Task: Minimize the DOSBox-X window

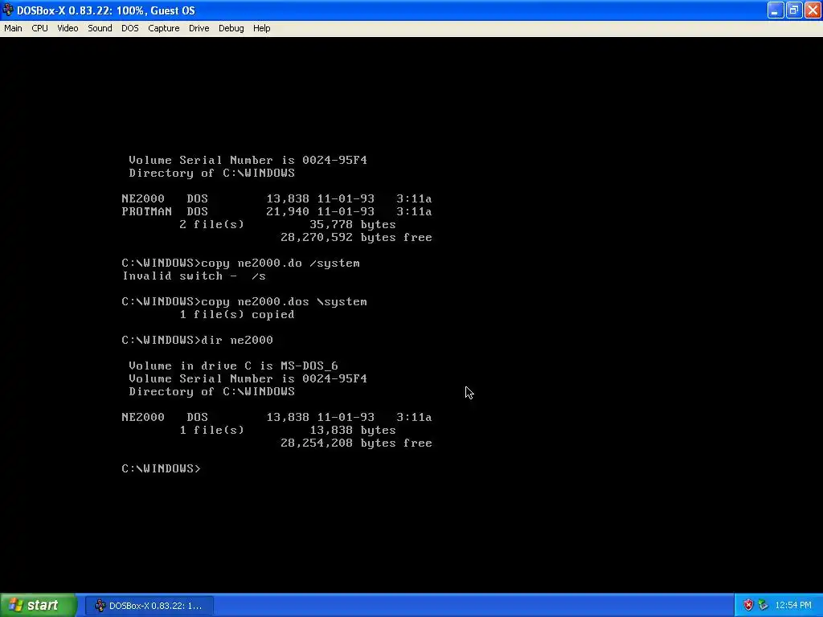Action: click(x=776, y=10)
